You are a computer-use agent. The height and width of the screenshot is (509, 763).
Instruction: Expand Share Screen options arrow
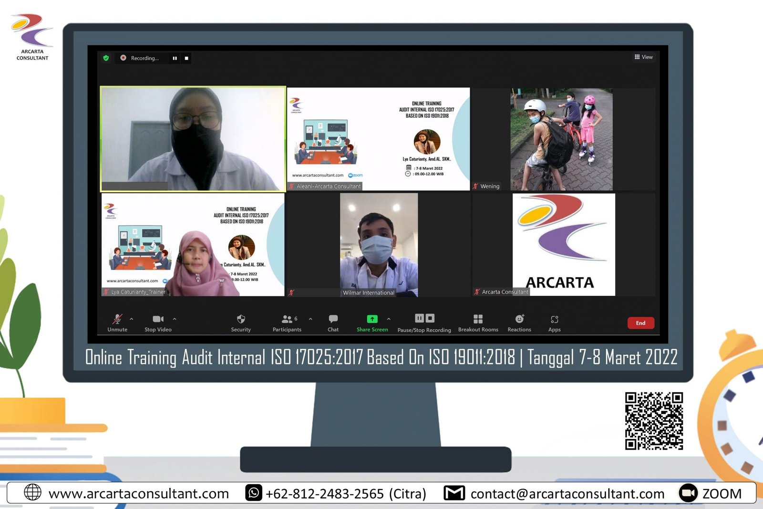[389, 319]
